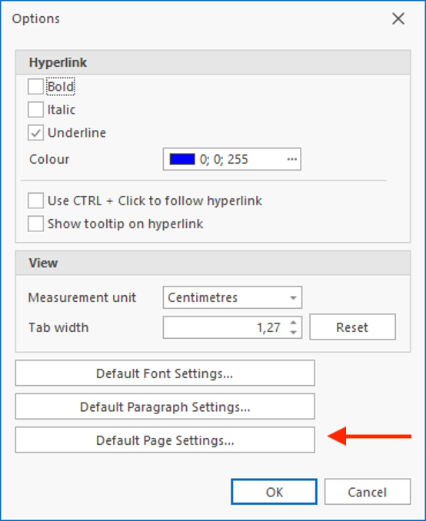Screen dimensions: 426x521
Task: Select the Centimetres combo box
Action: (232, 297)
